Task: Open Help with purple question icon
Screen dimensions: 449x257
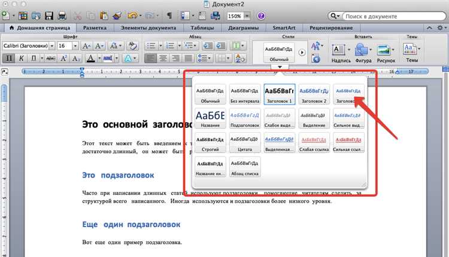Action: coord(261,16)
